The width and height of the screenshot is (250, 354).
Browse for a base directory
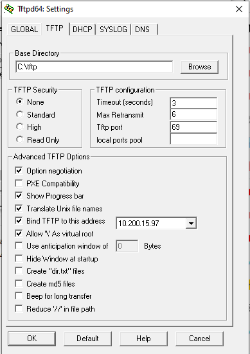pos(200,67)
